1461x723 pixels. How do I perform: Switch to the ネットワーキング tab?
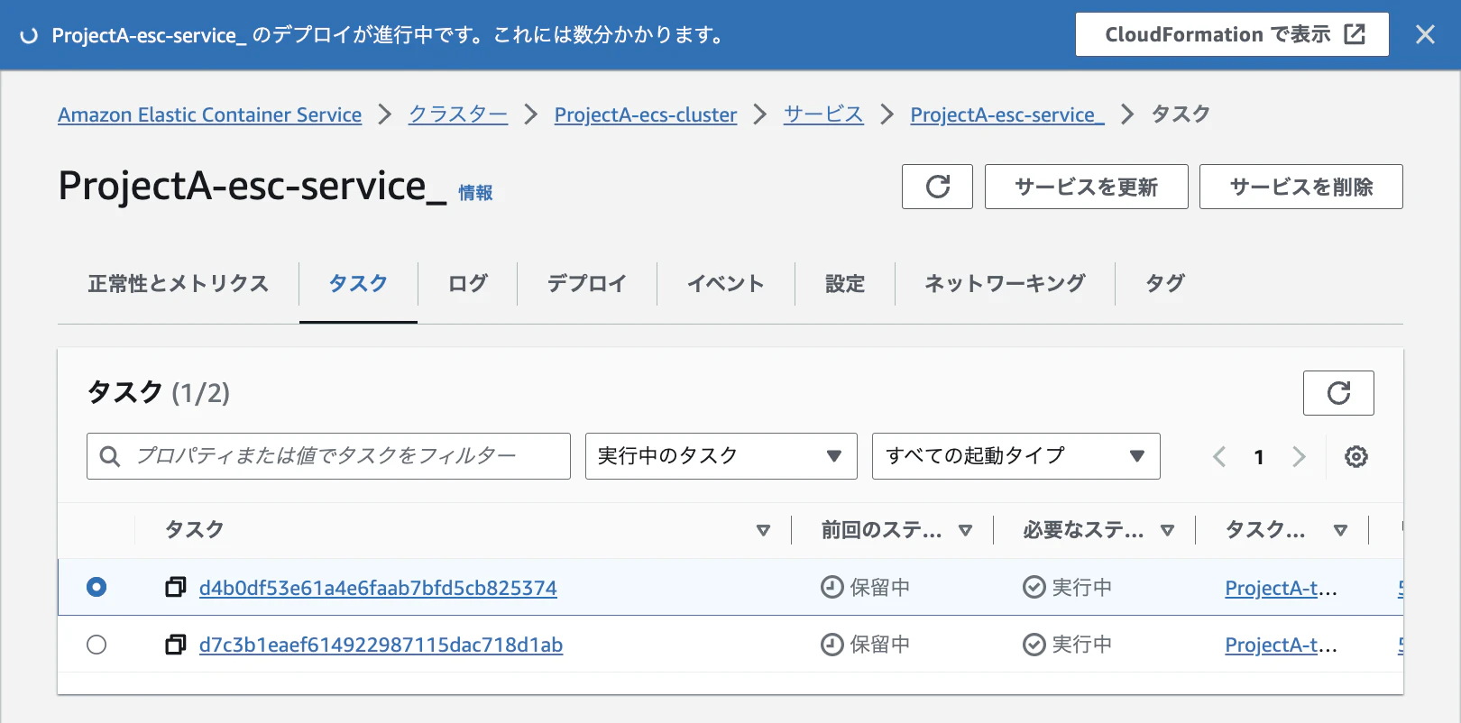pyautogui.click(x=1005, y=284)
